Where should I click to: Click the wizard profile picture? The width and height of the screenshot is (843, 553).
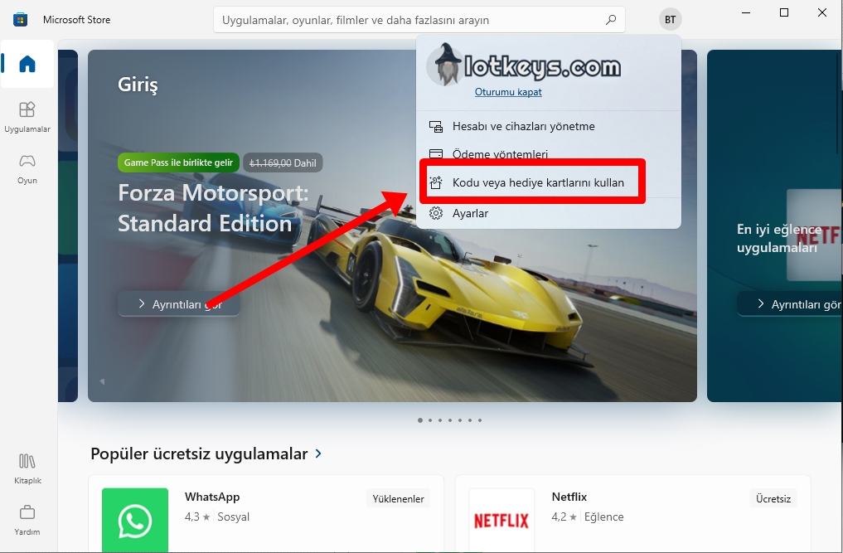448,65
